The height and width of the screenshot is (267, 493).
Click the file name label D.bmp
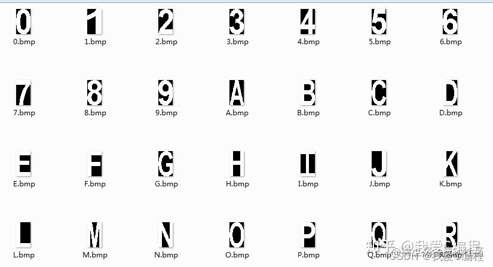pyautogui.click(x=451, y=113)
